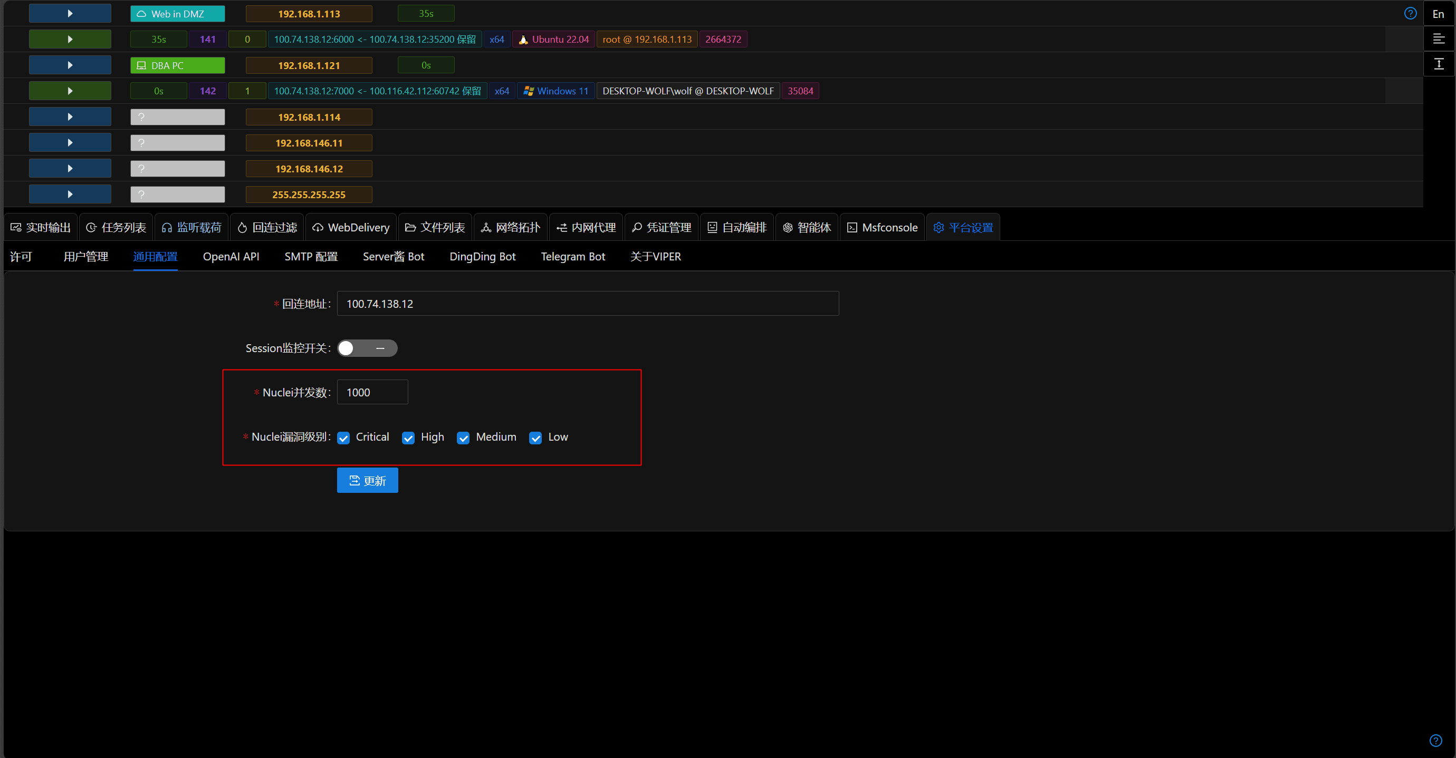Viewport: 1456px width, 758px height.
Task: Expand the 255.255.255.255 host row arrow
Action: click(x=70, y=195)
